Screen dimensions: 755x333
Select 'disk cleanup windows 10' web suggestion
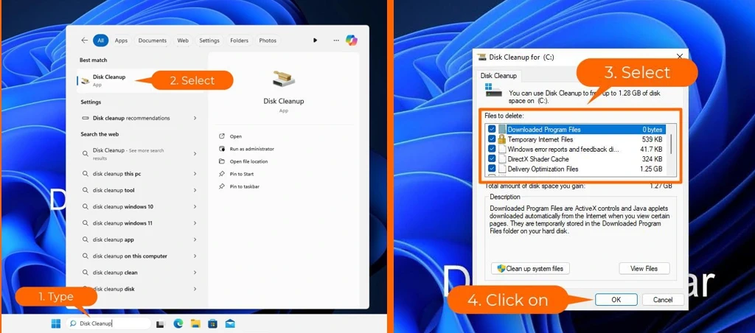(x=139, y=207)
